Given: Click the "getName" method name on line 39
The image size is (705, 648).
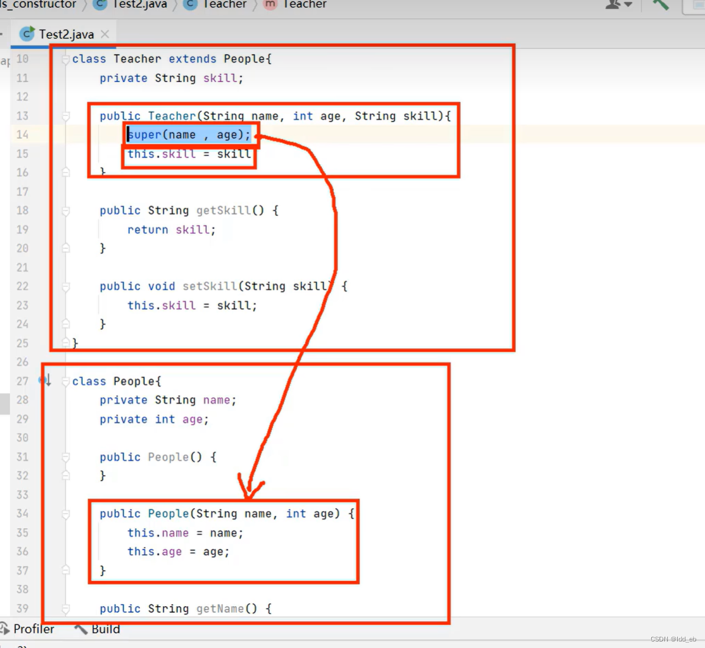Looking at the screenshot, I should point(220,609).
